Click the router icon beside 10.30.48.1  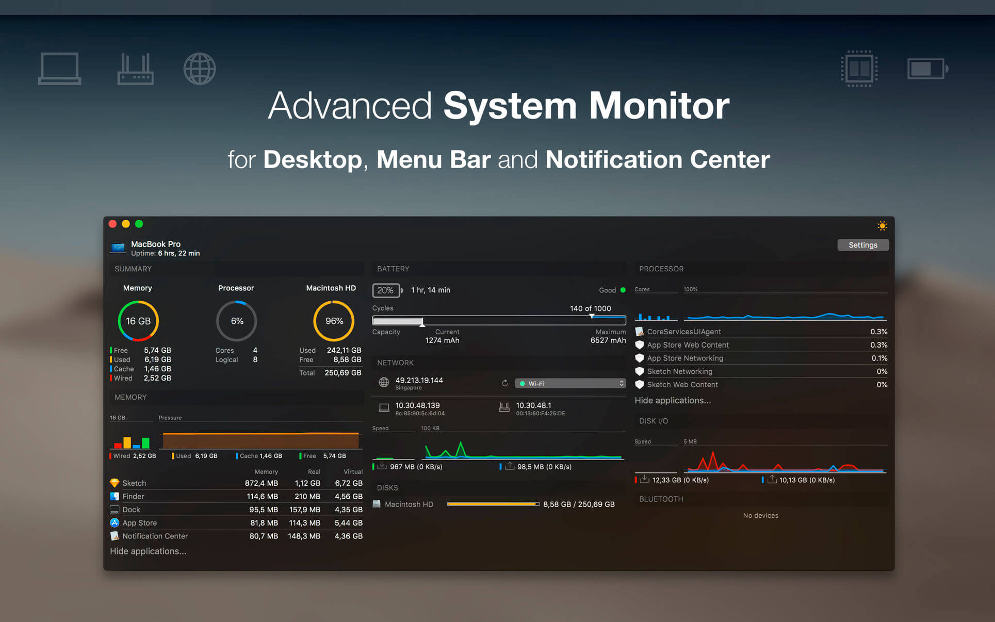click(504, 407)
